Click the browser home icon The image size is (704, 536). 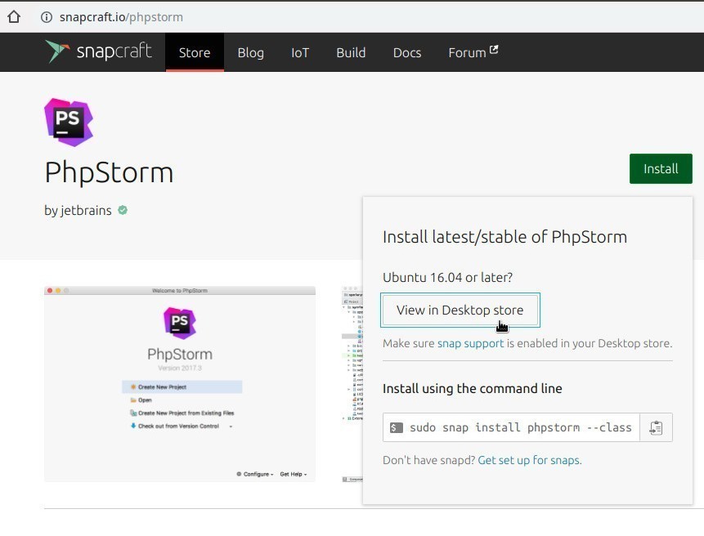pos(13,16)
